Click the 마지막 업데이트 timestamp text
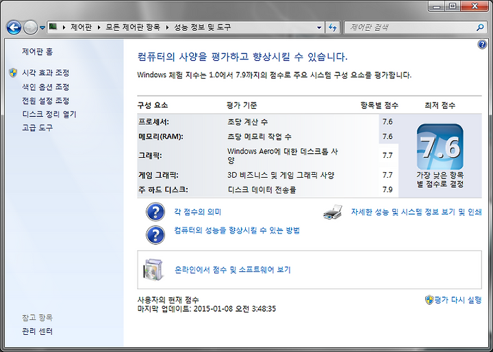The image size is (493, 352). coord(207,309)
